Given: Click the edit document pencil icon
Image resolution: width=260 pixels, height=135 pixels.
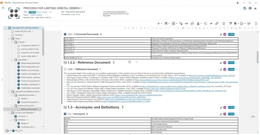Looking at the screenshot, I should 249,24.
